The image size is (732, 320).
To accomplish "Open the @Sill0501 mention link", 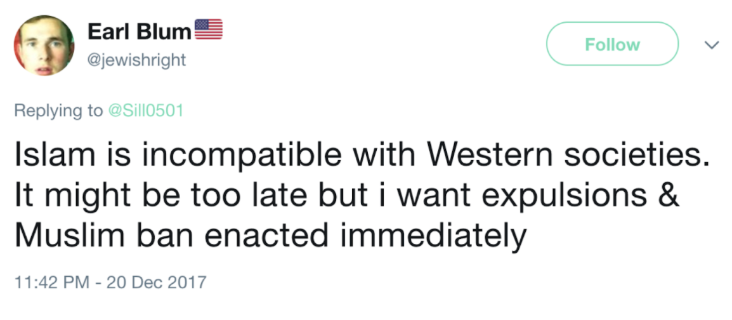I will (145, 110).
